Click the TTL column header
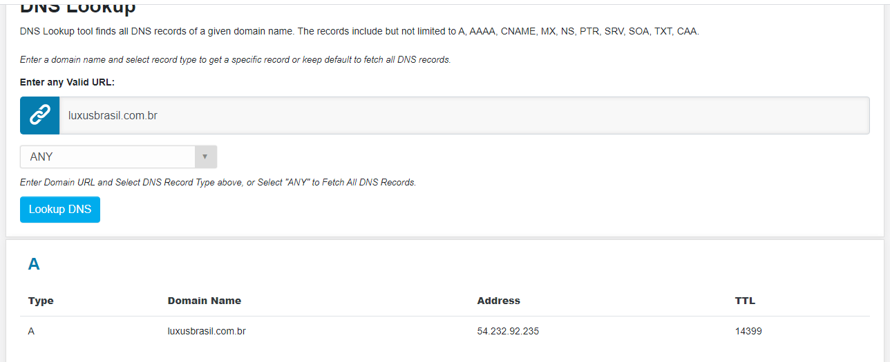 [x=745, y=301]
